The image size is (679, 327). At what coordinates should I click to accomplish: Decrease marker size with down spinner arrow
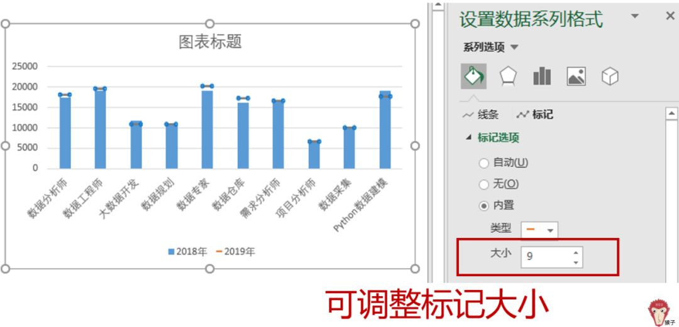pos(575,262)
